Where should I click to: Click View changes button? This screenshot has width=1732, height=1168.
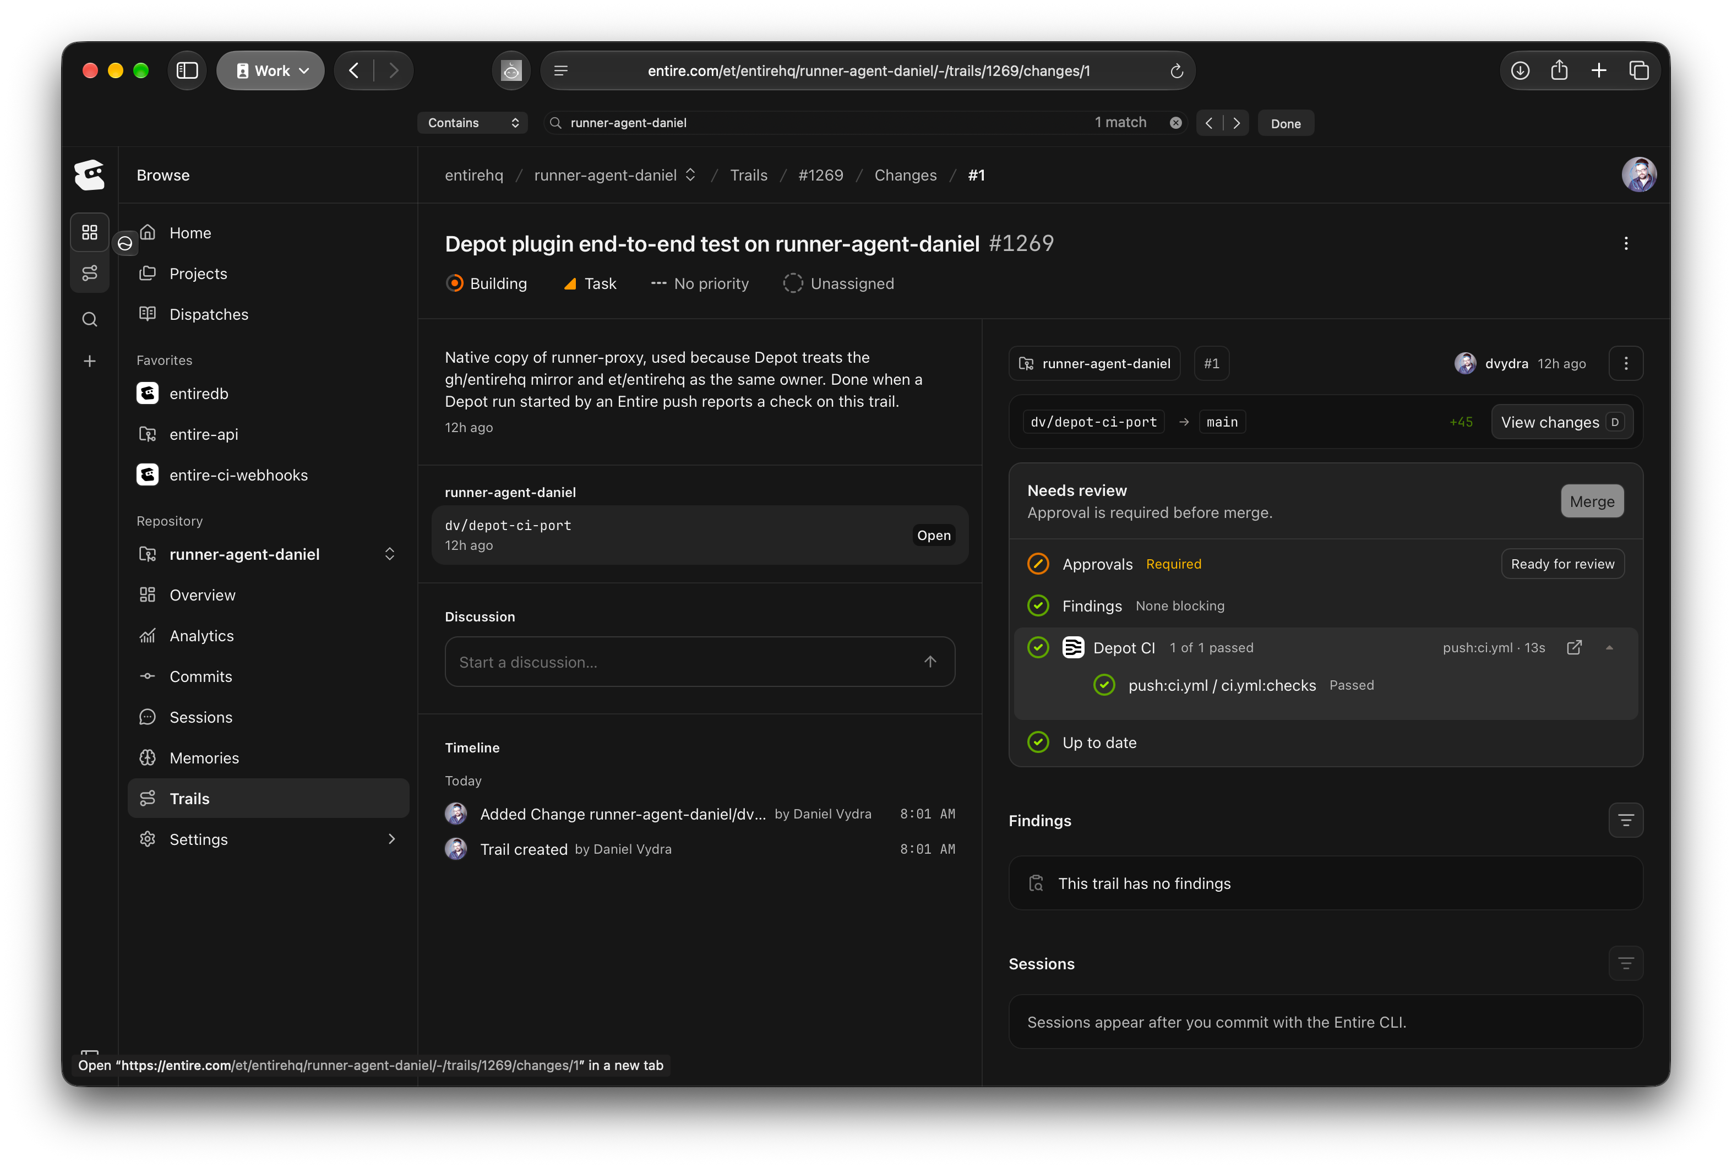click(1561, 422)
